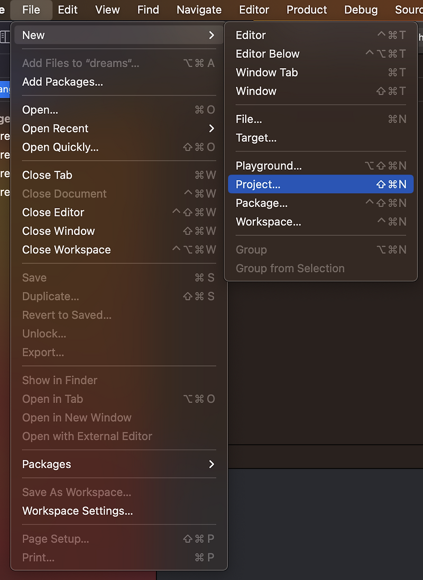Viewport: 423px width, 580px height.
Task: Open the Navigate menu
Action: (x=199, y=10)
